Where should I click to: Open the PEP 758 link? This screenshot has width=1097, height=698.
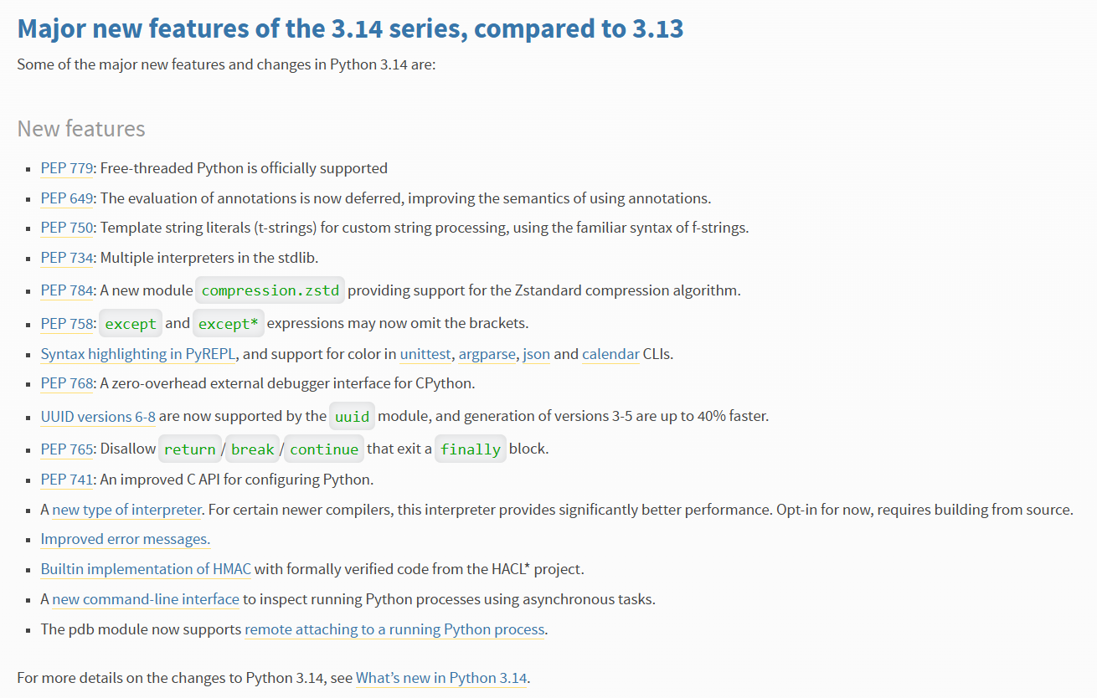point(66,323)
